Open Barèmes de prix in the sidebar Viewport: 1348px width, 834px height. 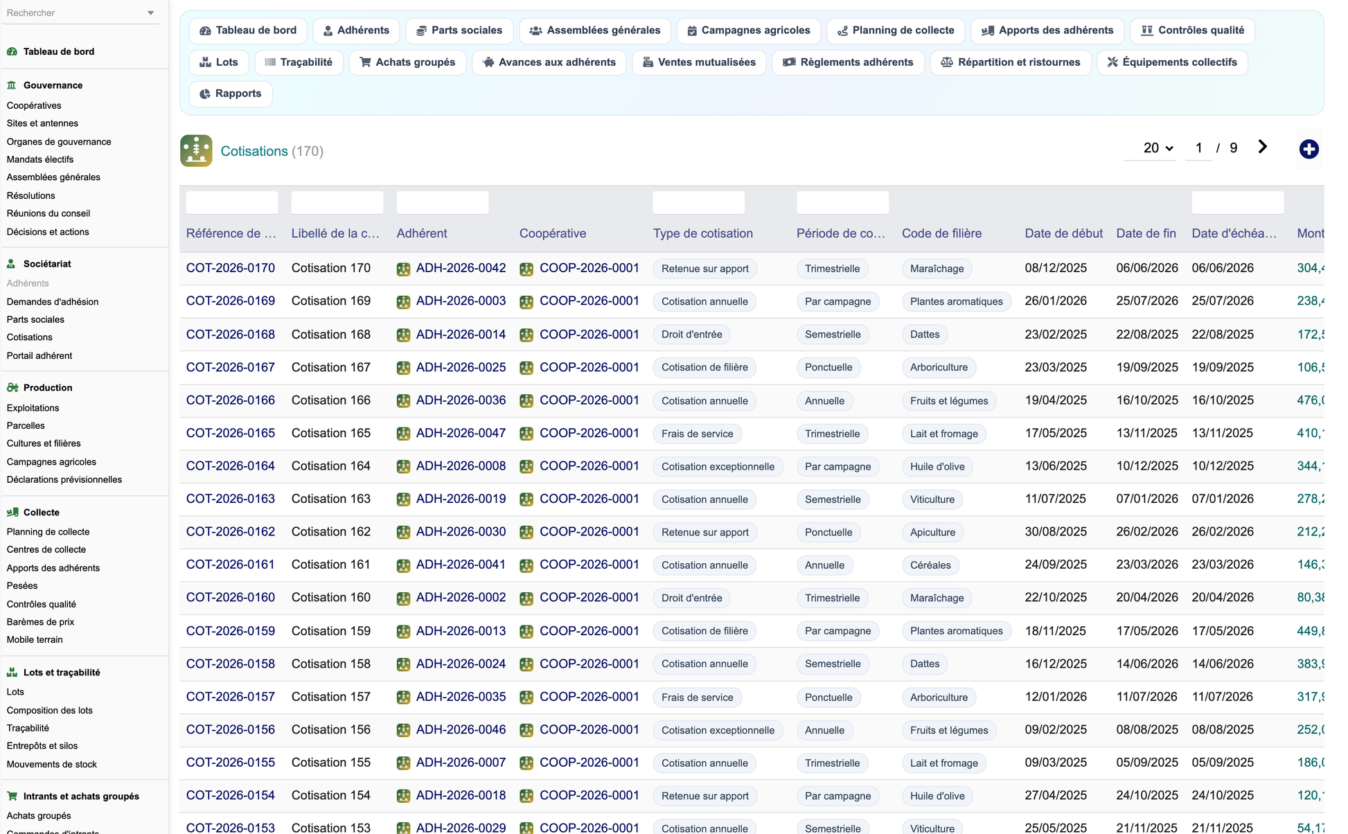40,622
